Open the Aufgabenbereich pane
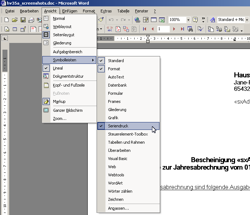 pos(69,52)
